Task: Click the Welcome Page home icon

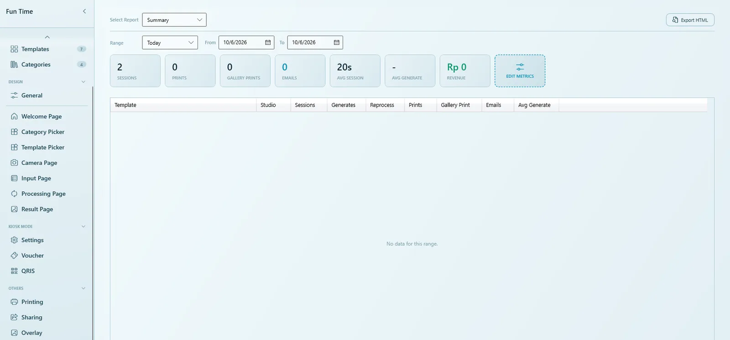Action: coord(14,116)
